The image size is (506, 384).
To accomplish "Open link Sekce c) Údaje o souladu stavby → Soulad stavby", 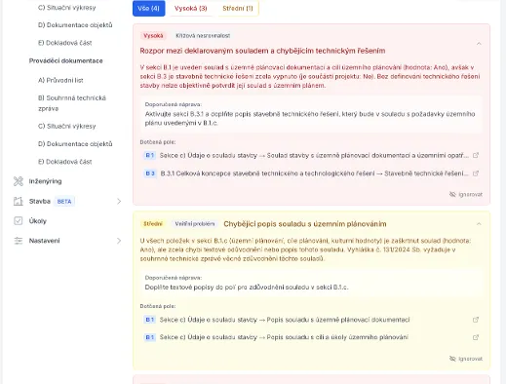I will click(x=314, y=155).
